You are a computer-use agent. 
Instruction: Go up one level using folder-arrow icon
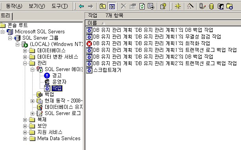[x=103, y=6]
